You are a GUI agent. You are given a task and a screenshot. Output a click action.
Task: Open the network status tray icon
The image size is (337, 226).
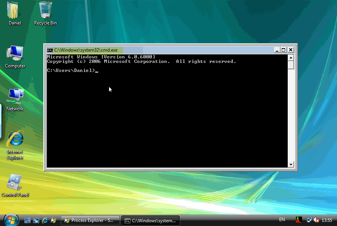(309, 220)
